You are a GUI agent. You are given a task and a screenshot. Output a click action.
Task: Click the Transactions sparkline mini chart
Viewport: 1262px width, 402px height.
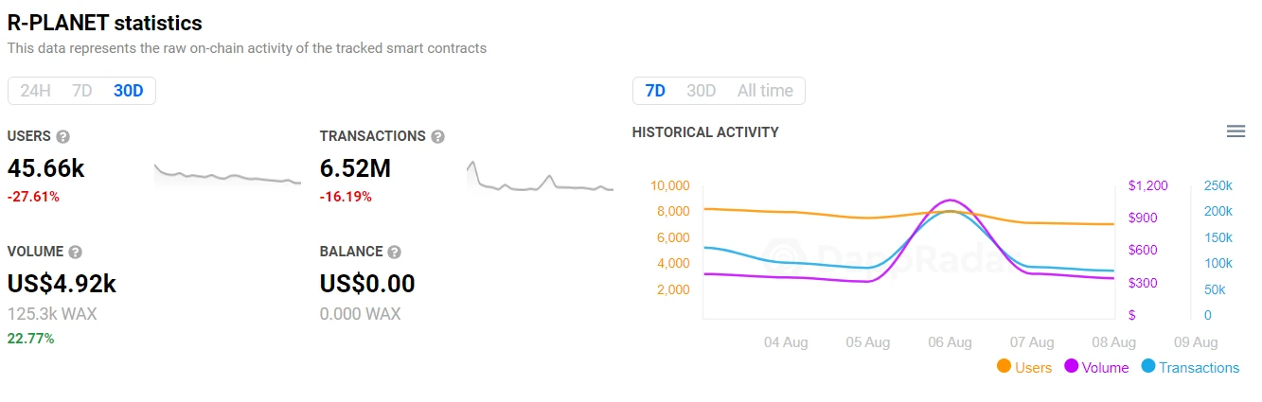pyautogui.click(x=540, y=175)
